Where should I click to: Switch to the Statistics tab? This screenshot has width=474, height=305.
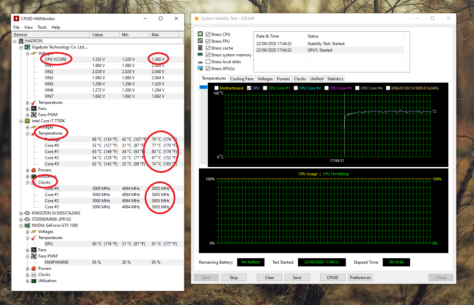coord(335,79)
